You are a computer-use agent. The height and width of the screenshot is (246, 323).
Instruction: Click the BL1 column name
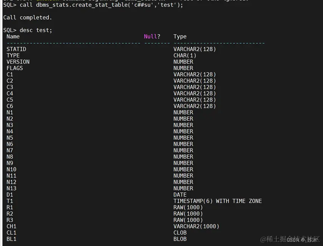pos(11,239)
